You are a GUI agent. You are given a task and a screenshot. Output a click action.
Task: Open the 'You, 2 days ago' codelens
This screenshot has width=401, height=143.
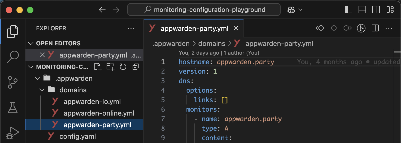[x=199, y=53]
